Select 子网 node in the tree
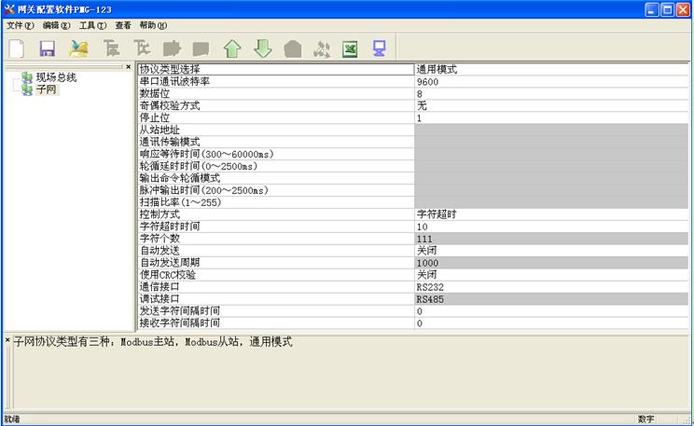Screen dimensions: 694x426 (46, 89)
